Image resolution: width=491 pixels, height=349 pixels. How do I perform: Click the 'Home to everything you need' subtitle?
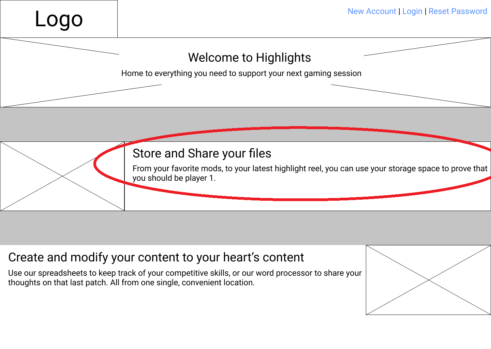(241, 73)
